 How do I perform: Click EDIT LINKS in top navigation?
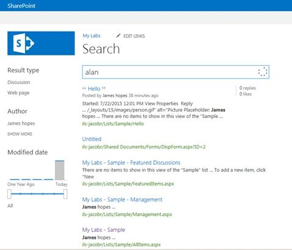pos(134,36)
